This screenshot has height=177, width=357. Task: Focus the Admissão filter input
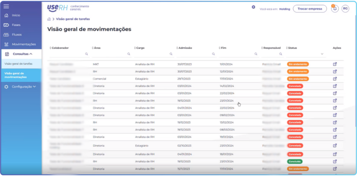196,54
